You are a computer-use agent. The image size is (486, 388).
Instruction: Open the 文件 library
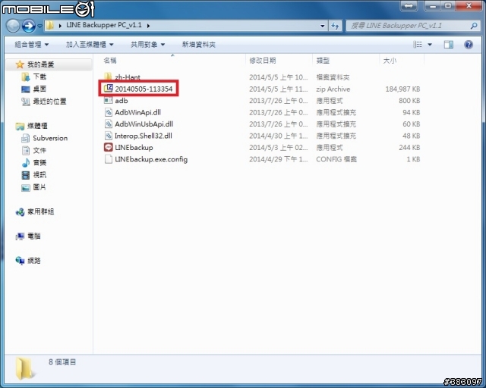point(33,150)
